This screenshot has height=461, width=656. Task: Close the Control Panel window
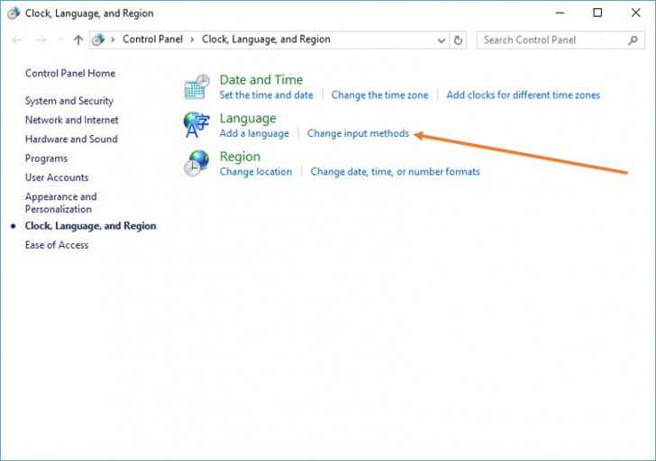(x=635, y=13)
